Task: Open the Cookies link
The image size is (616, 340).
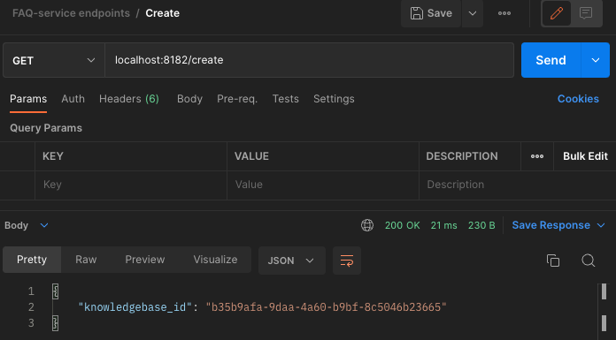Action: click(578, 99)
